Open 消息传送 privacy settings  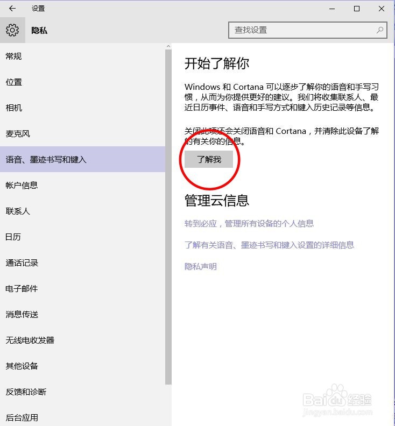tap(82, 314)
